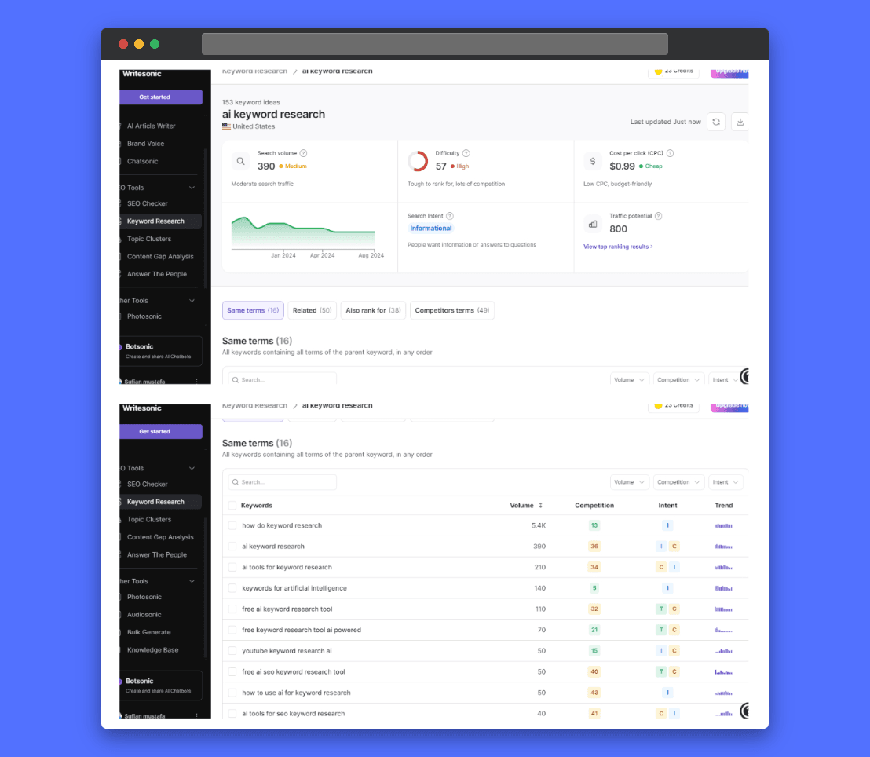Click the Informational search intent badge
Screen dimensions: 870x757
coord(430,228)
